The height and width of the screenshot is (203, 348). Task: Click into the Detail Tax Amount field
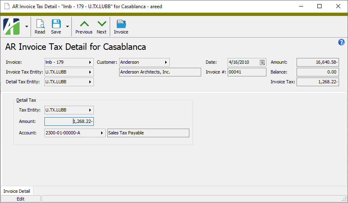tap(69, 121)
